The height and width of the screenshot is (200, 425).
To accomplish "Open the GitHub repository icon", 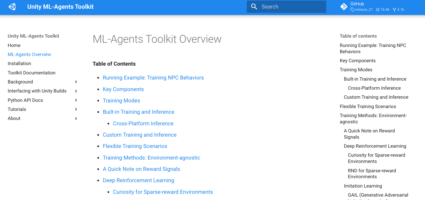I will (344, 7).
